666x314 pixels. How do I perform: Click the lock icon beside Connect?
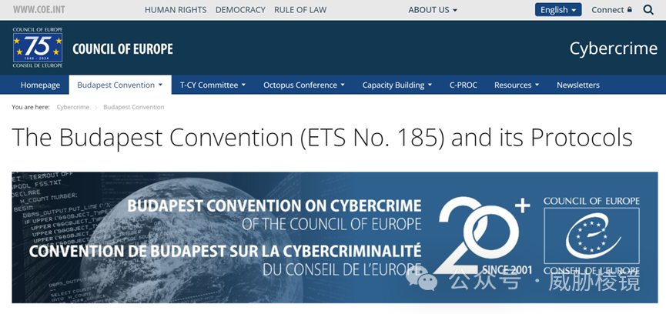[x=630, y=9]
